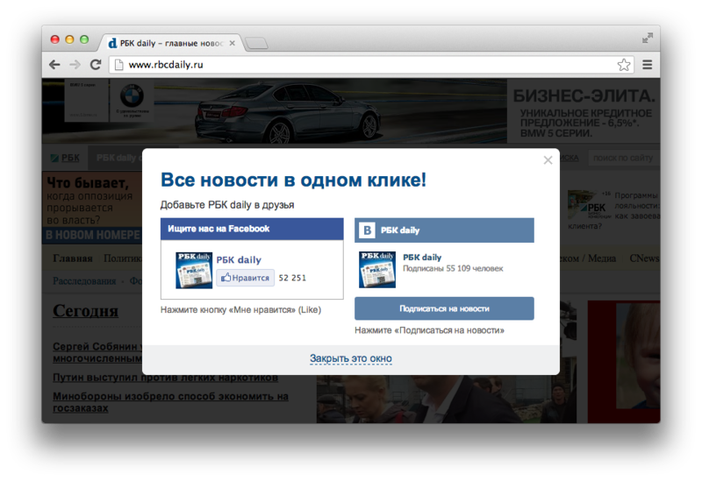Click the macOS green zoom button
This screenshot has height=481, width=702.
(x=84, y=39)
